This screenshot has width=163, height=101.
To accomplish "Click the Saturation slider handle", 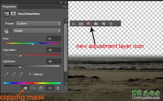I will pyautogui.click(x=20, y=56).
